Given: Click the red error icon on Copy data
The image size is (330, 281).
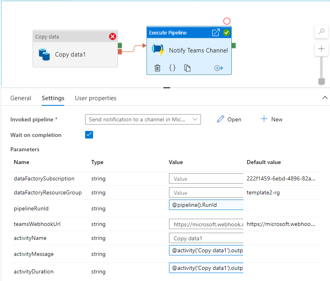Looking at the screenshot, I should [x=113, y=36].
